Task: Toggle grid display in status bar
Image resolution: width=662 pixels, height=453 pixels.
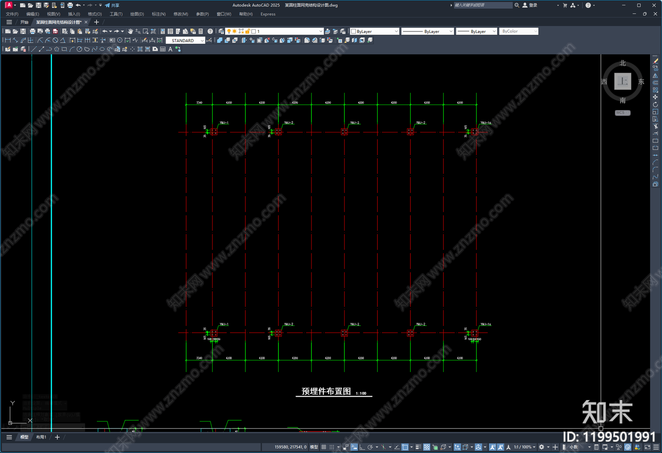Action: [x=324, y=447]
